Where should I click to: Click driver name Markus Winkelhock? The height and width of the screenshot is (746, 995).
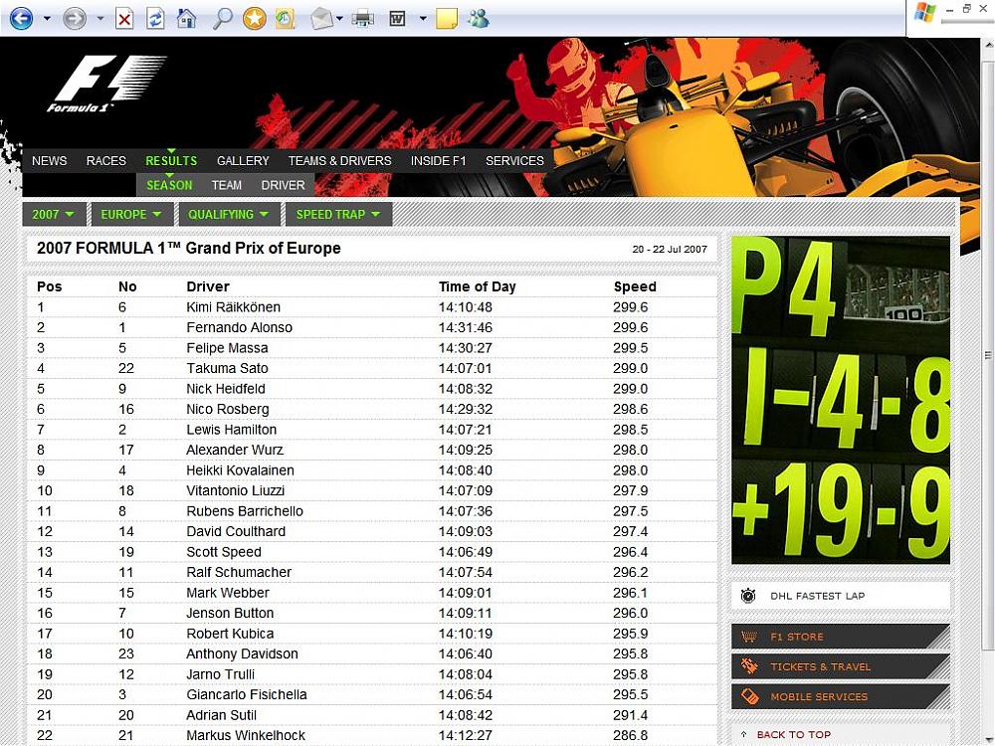pyautogui.click(x=246, y=735)
